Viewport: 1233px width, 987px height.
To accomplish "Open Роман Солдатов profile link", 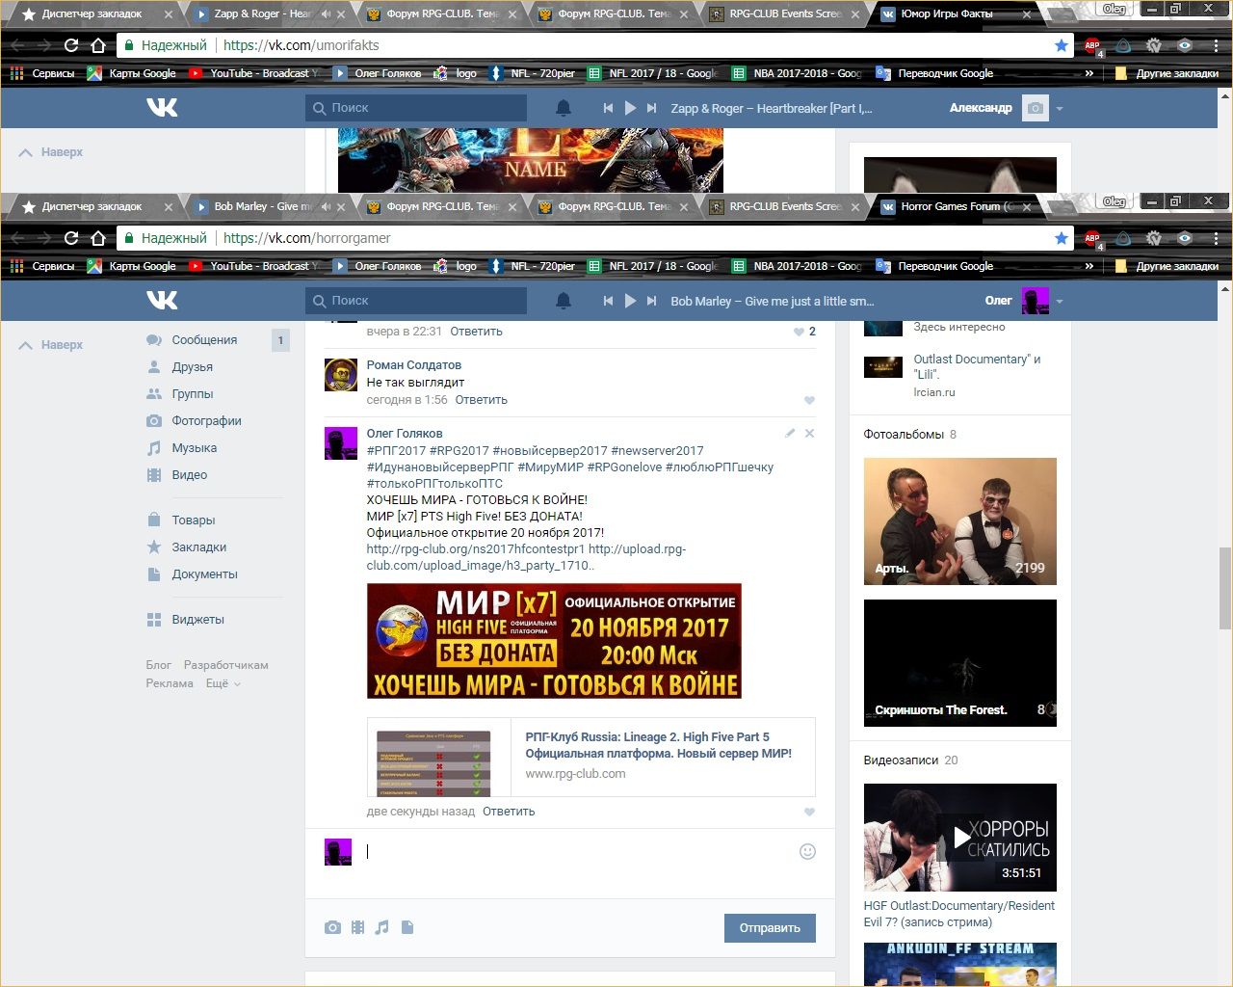I will 413,365.
